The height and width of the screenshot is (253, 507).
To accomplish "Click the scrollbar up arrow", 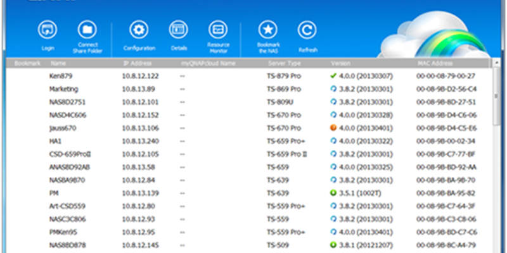I will pyautogui.click(x=497, y=63).
